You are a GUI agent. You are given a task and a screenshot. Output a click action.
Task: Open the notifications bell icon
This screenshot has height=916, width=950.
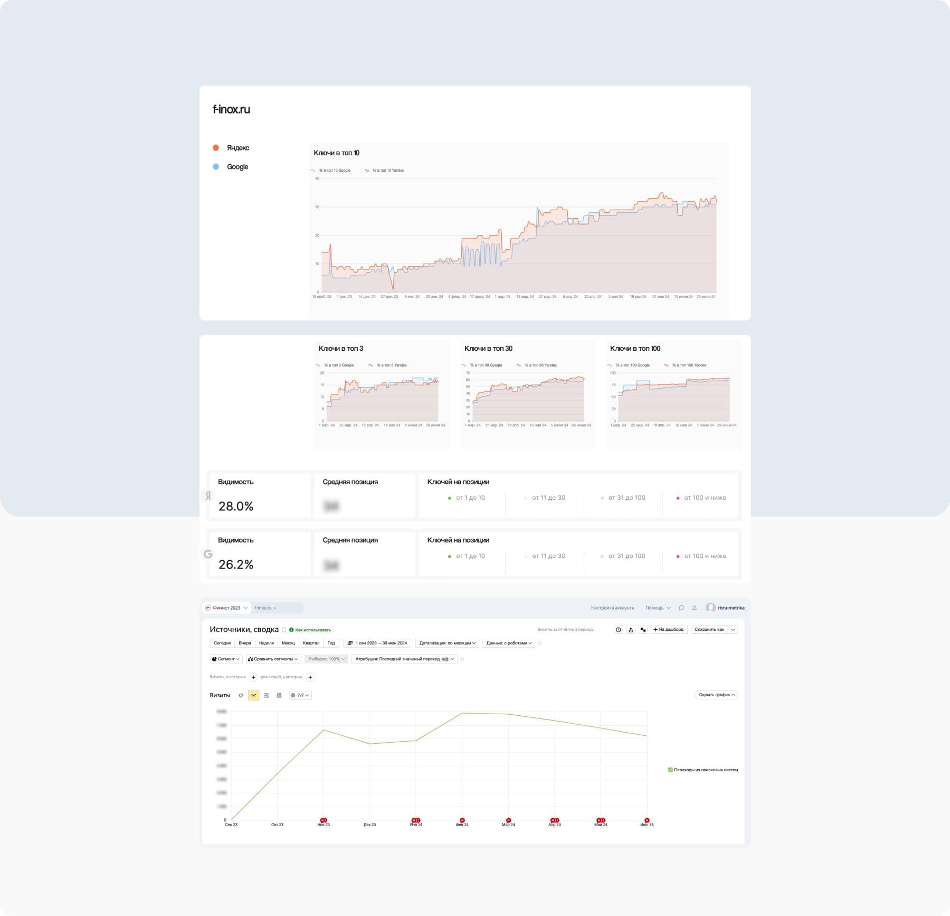[695, 608]
